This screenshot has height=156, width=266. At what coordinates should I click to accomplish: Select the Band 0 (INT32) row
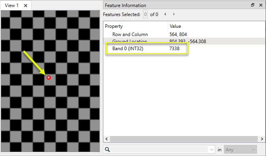coord(184,49)
